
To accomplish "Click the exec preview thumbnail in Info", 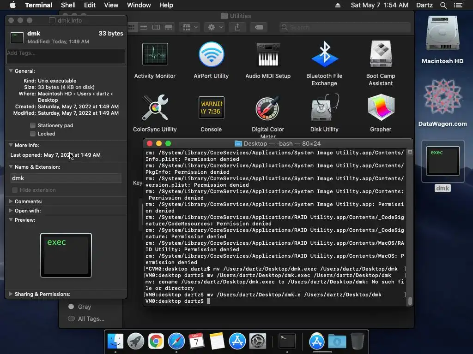I will (x=66, y=255).
